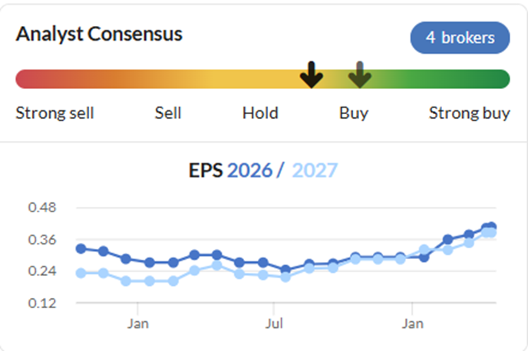
Task: Click the faded green consensus arrow marker
Action: 359,74
